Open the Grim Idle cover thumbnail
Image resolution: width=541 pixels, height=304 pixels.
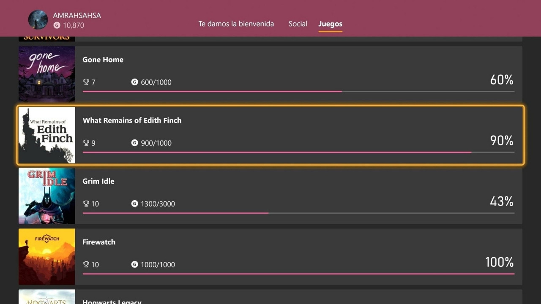tap(46, 196)
